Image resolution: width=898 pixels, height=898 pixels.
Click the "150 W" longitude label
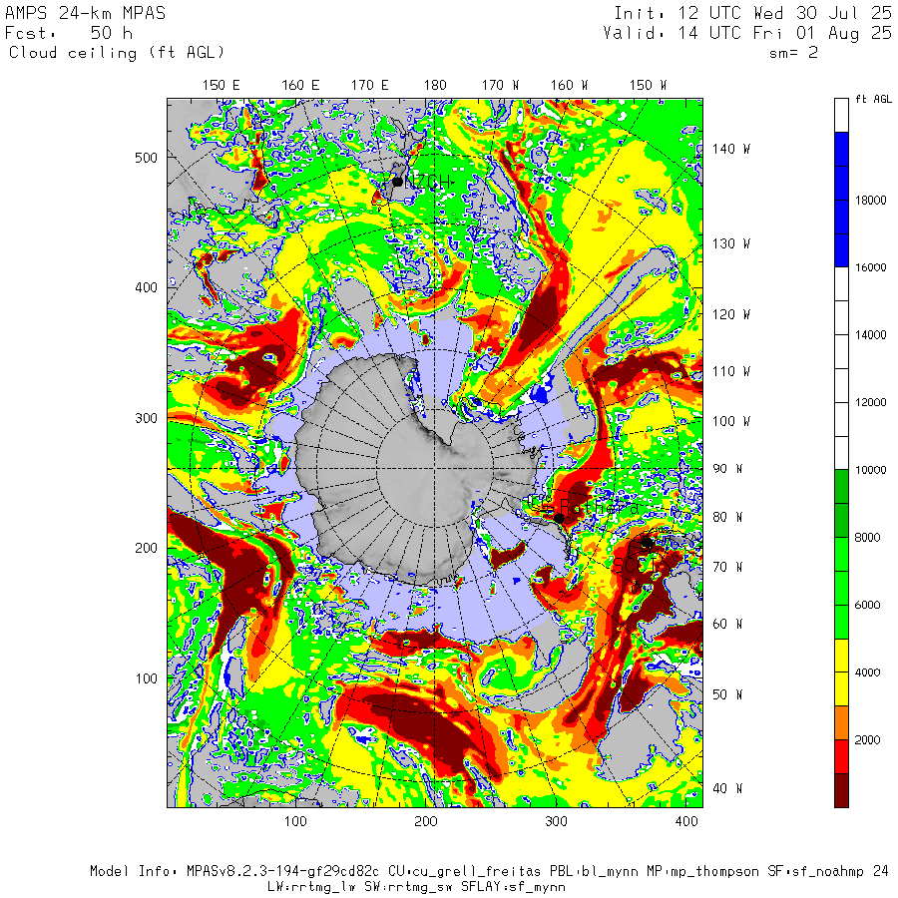(648, 86)
